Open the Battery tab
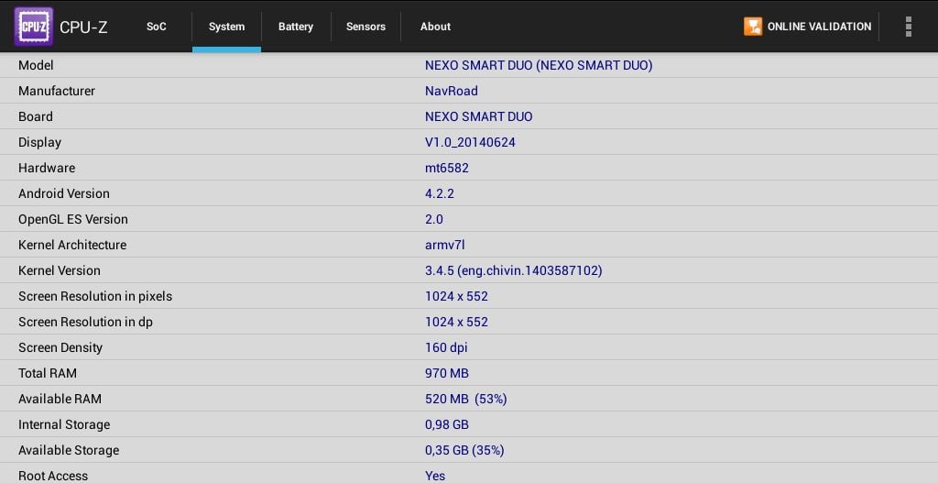Screen dimensions: 938x483 (296, 27)
